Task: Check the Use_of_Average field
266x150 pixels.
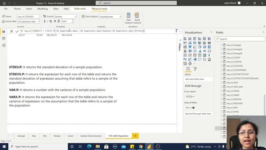Action: pos(222,45)
